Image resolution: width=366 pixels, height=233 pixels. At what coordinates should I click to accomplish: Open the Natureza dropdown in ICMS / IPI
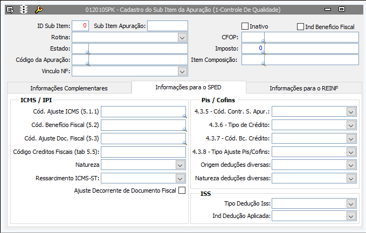tap(180, 165)
